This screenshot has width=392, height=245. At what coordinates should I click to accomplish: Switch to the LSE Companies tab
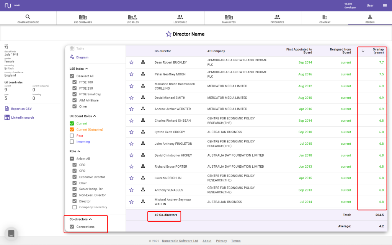pyautogui.click(x=83, y=18)
